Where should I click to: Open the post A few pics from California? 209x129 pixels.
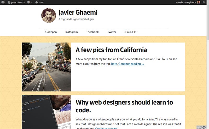pyautogui.click(x=111, y=50)
